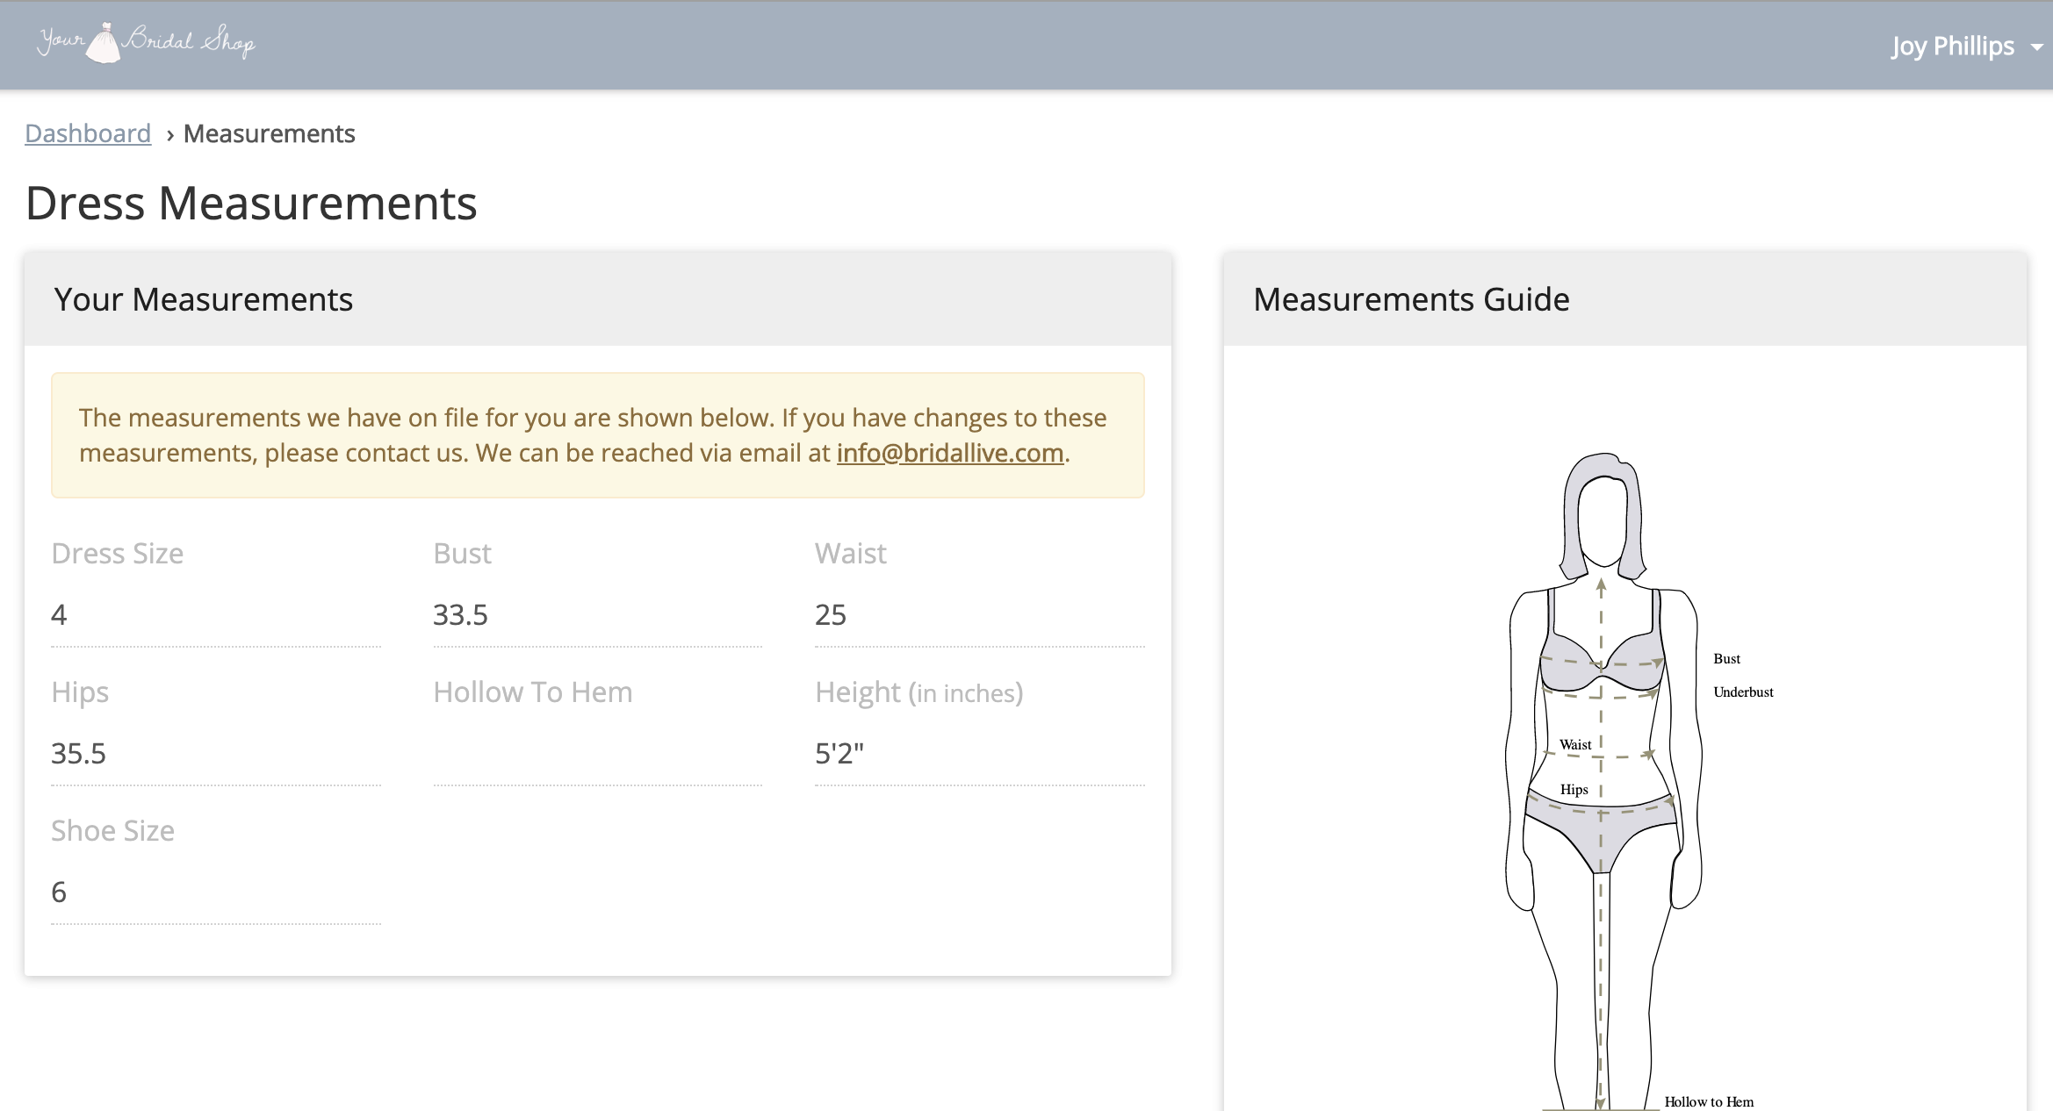This screenshot has height=1111, width=2053.
Task: Click the Shoe Size label
Action: pos(112,831)
